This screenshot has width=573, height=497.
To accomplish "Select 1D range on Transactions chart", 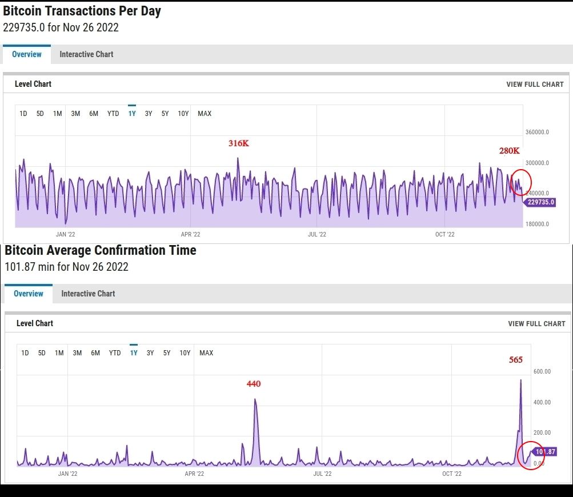I will click(23, 114).
